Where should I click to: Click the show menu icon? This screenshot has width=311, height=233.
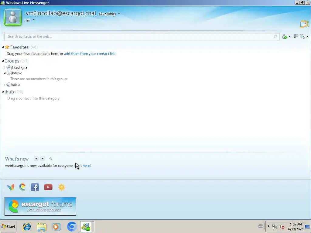[303, 36]
